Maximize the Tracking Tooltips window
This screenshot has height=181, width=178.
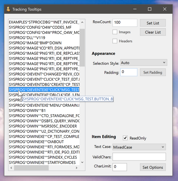click(150, 9)
